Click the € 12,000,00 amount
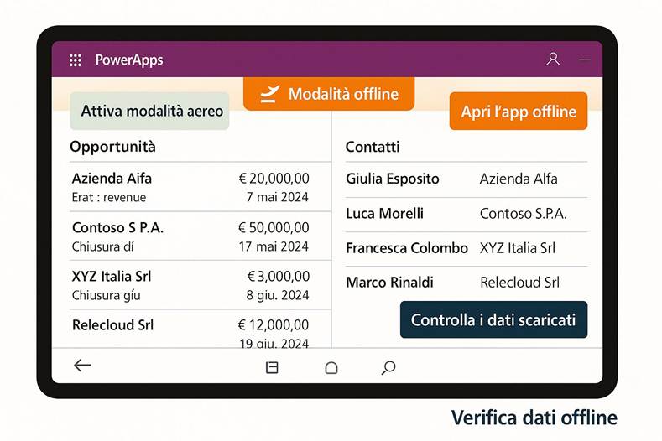Screen dimensions: 662x441 click(x=274, y=325)
